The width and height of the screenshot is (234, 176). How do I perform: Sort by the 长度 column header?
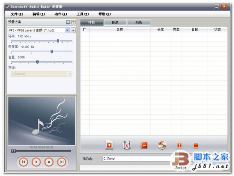click(161, 30)
